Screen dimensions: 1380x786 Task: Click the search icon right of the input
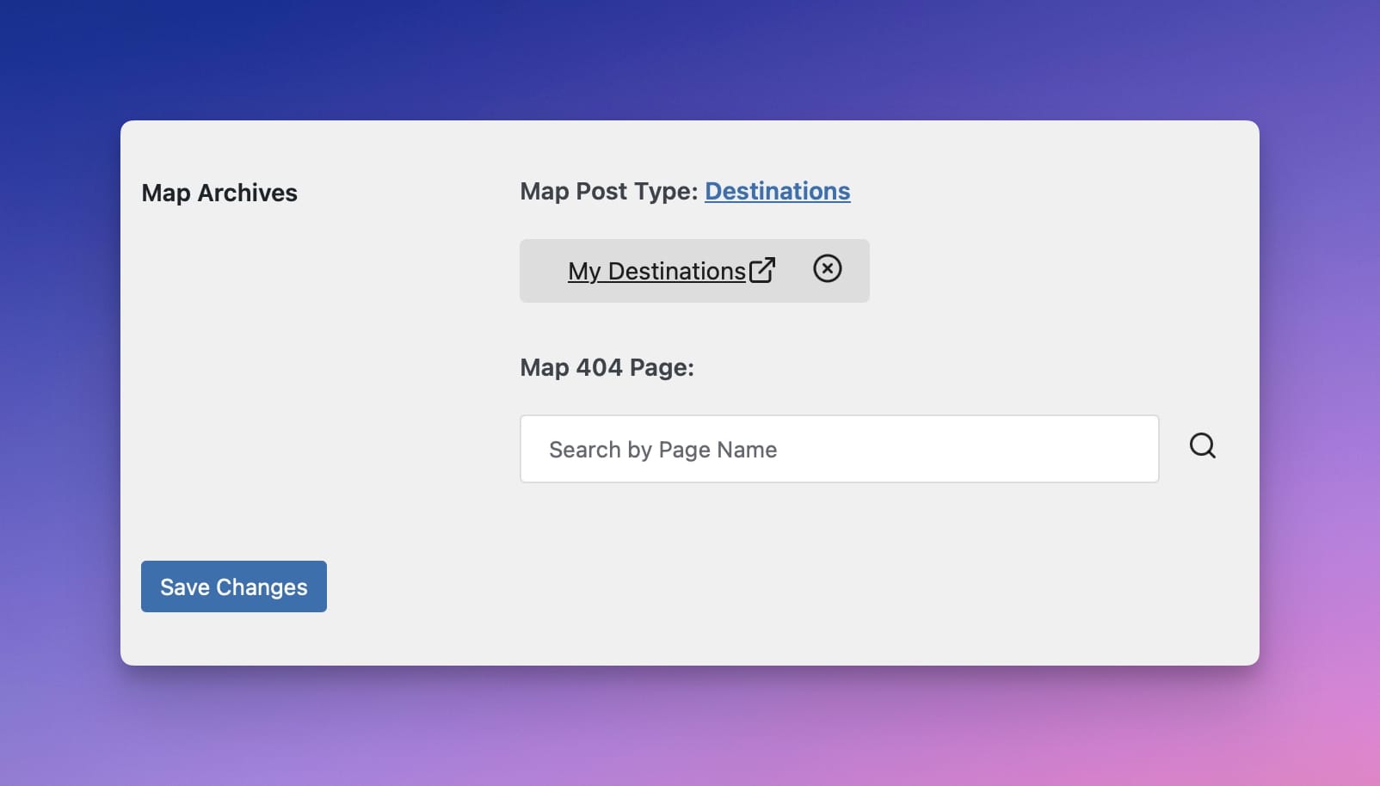1202,445
